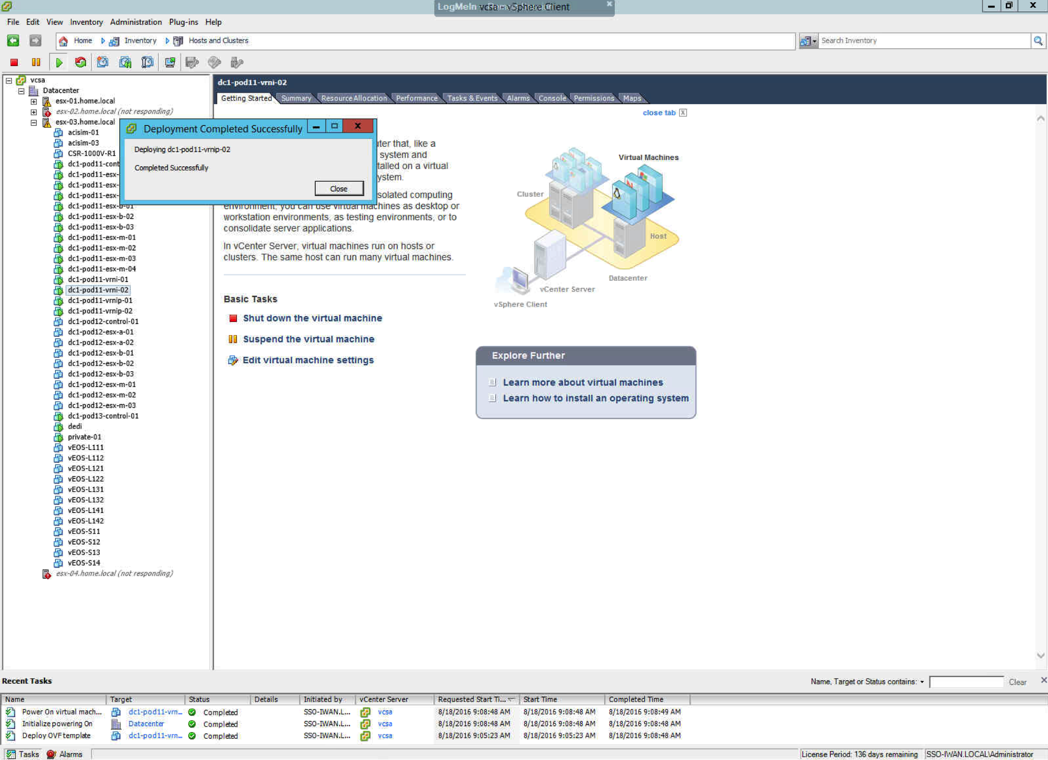Screen dimensions: 1048x760
Task: Expand the esx-01.home.local host node
Action: pyautogui.click(x=34, y=101)
